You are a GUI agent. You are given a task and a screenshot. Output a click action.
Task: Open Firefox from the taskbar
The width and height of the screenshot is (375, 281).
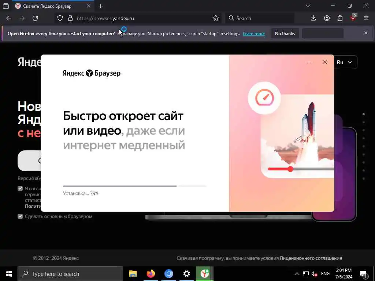coord(151,274)
